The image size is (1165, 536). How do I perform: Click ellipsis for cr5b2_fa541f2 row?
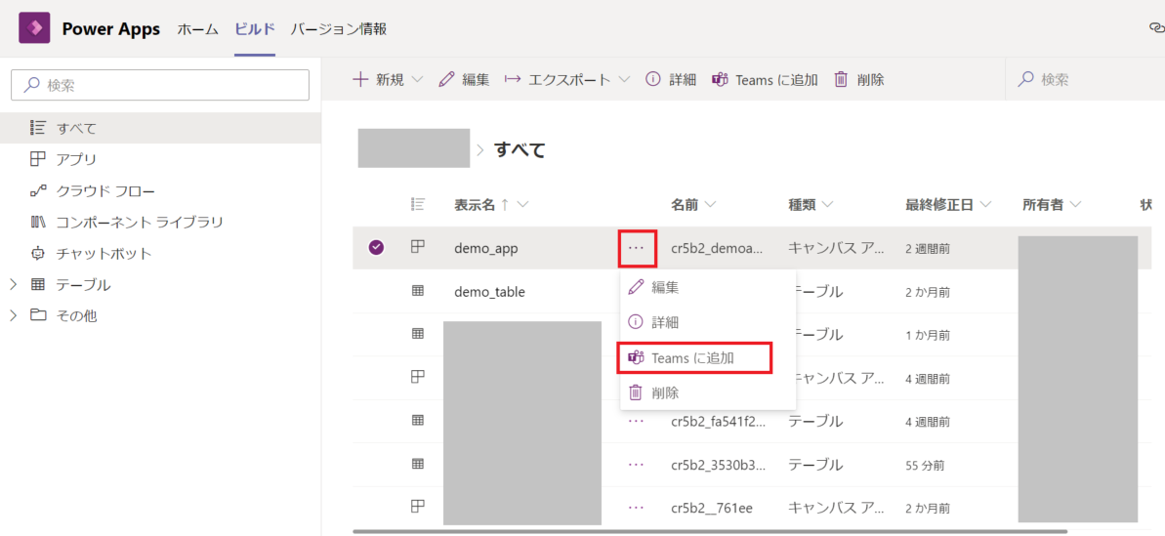coord(636,421)
